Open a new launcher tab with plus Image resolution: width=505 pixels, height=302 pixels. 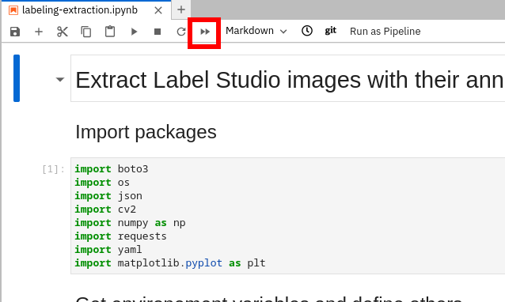(x=181, y=9)
